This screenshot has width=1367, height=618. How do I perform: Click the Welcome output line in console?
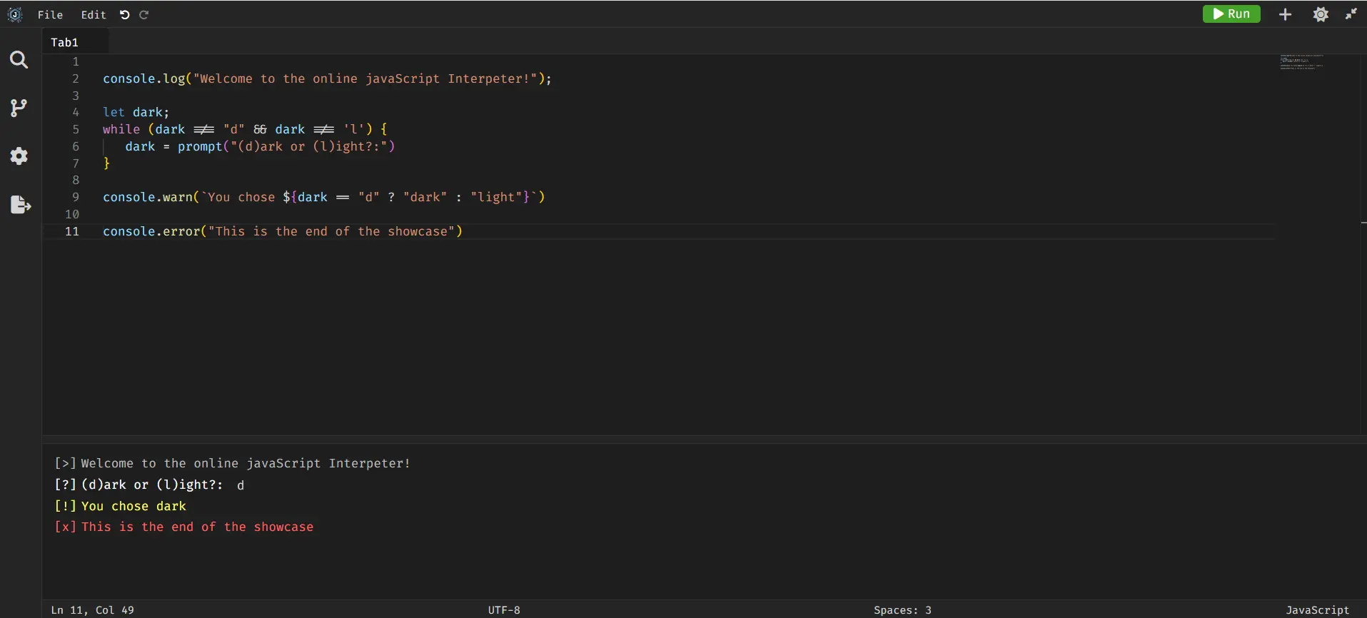(x=246, y=463)
